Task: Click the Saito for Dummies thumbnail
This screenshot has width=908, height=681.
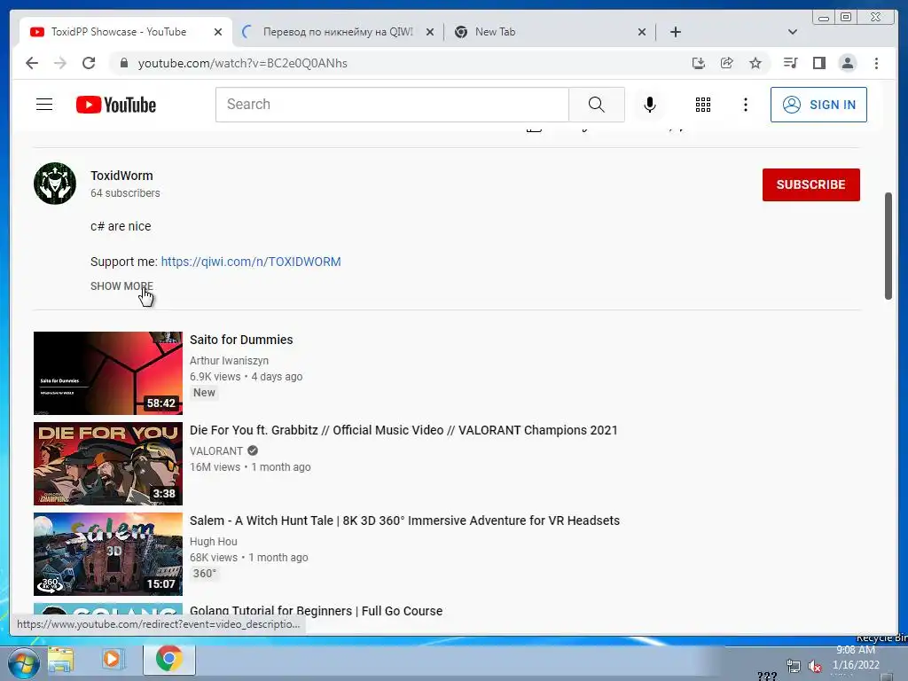Action: (107, 373)
